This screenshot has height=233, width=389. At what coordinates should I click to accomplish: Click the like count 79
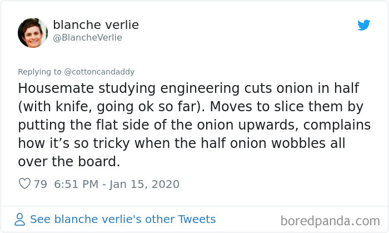click(x=41, y=184)
